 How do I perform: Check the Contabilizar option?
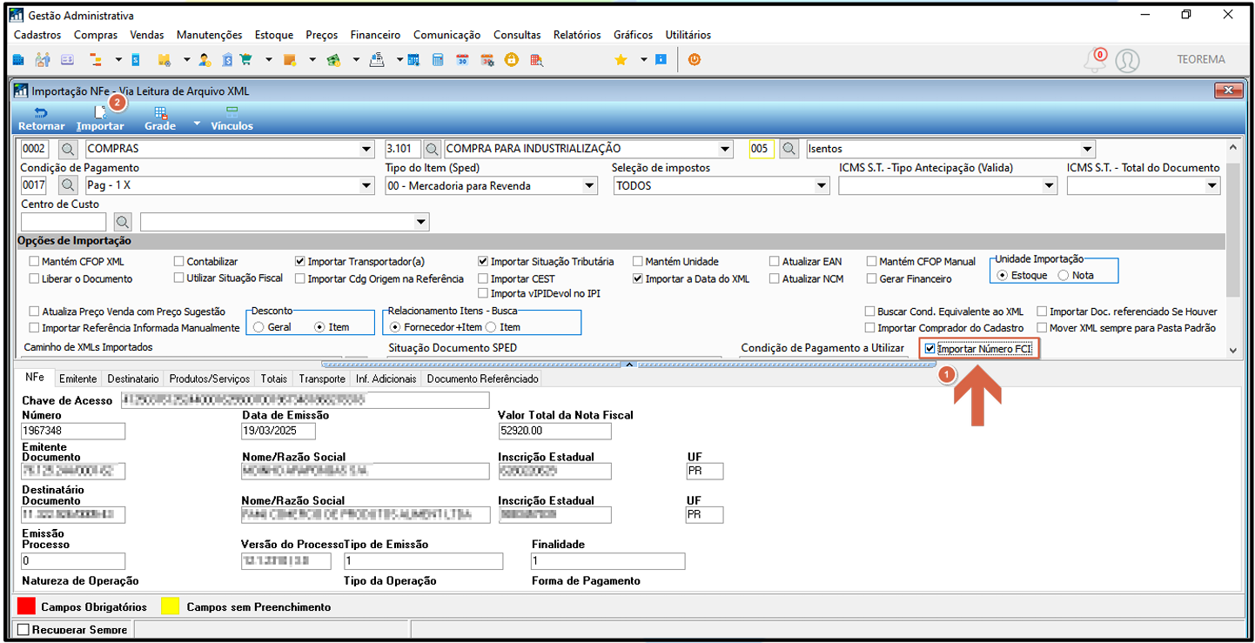(x=179, y=262)
